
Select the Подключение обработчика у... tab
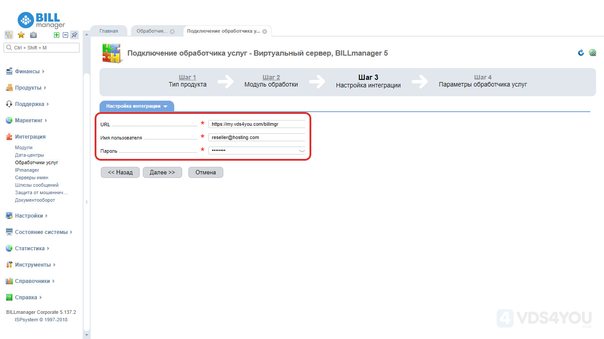224,31
